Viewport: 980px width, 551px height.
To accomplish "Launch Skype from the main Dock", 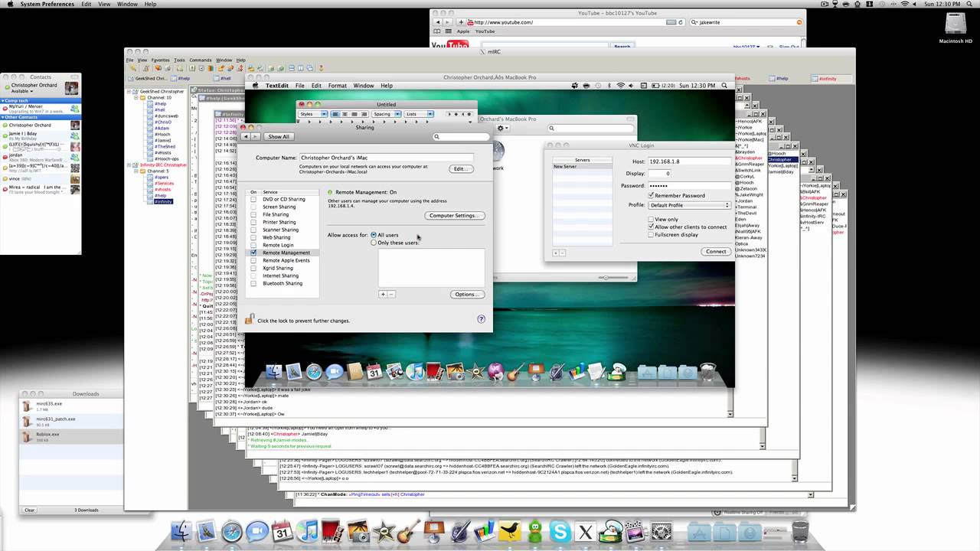I will (560, 533).
